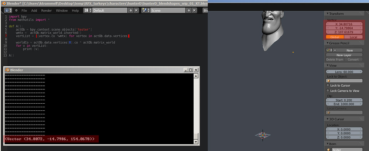Click the Blender logo in main title bar
369x151 pixels.
4,3
